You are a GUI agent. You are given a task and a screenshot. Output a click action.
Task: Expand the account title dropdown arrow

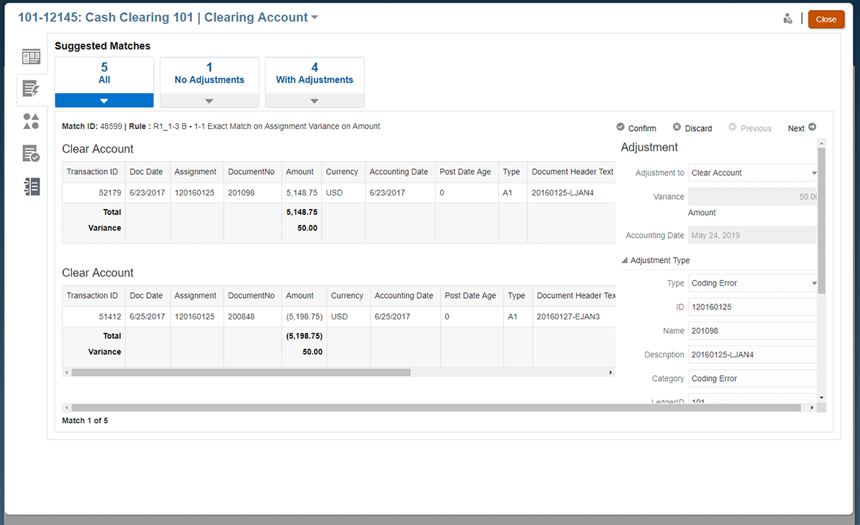point(315,18)
